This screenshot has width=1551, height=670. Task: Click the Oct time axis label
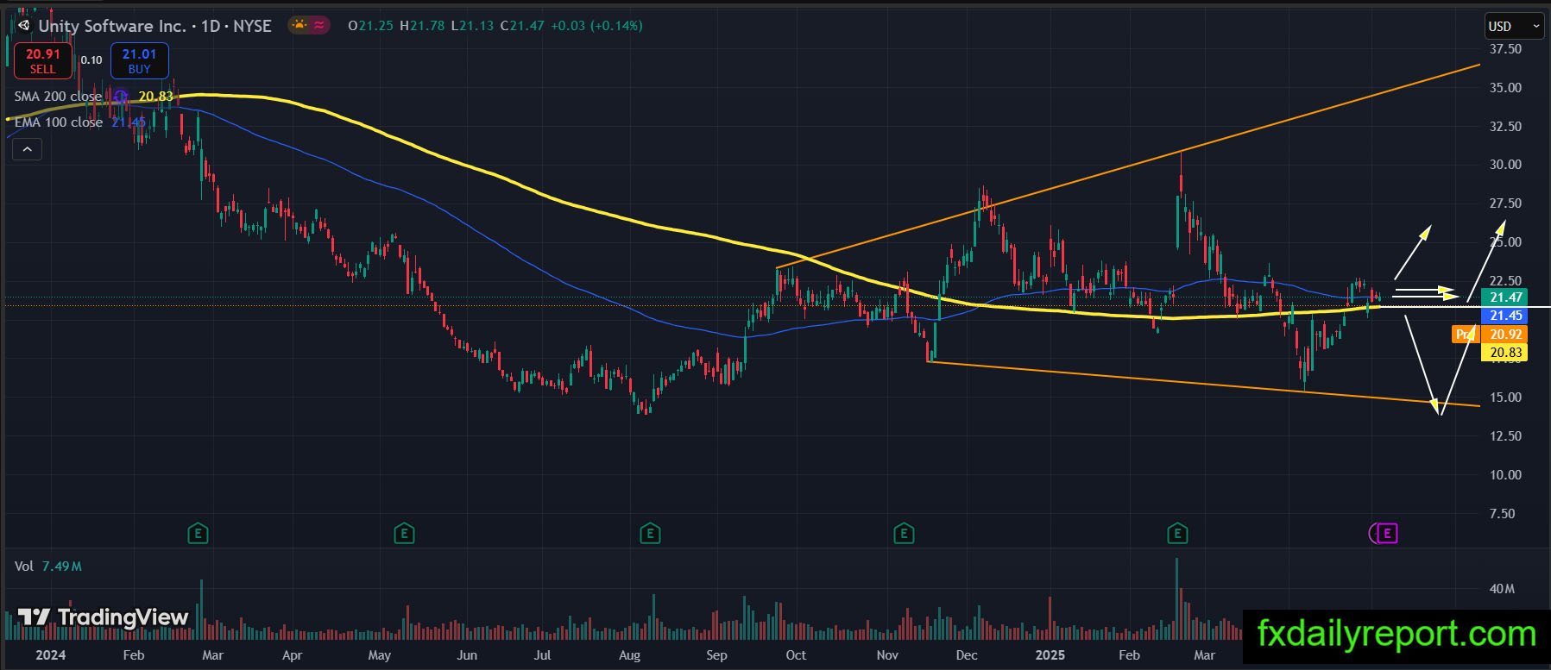[x=796, y=655]
